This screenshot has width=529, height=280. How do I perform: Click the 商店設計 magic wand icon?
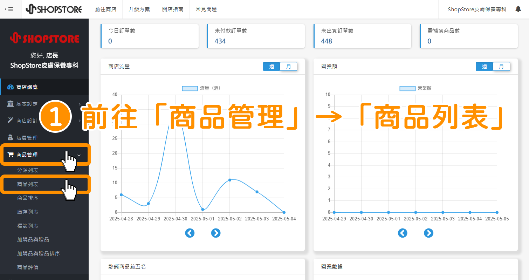coord(10,121)
